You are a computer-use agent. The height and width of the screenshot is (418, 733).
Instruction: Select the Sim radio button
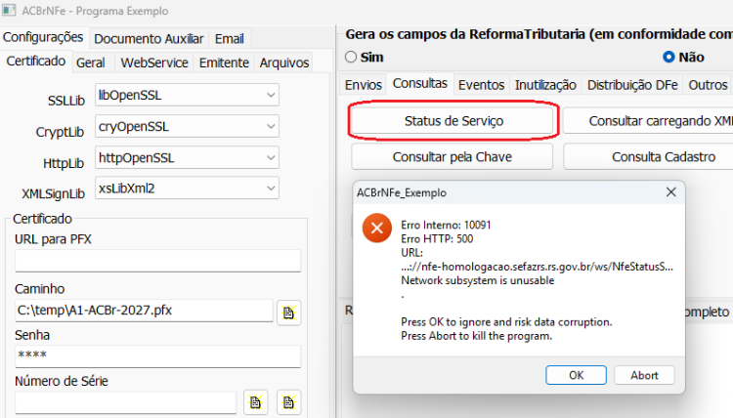351,57
